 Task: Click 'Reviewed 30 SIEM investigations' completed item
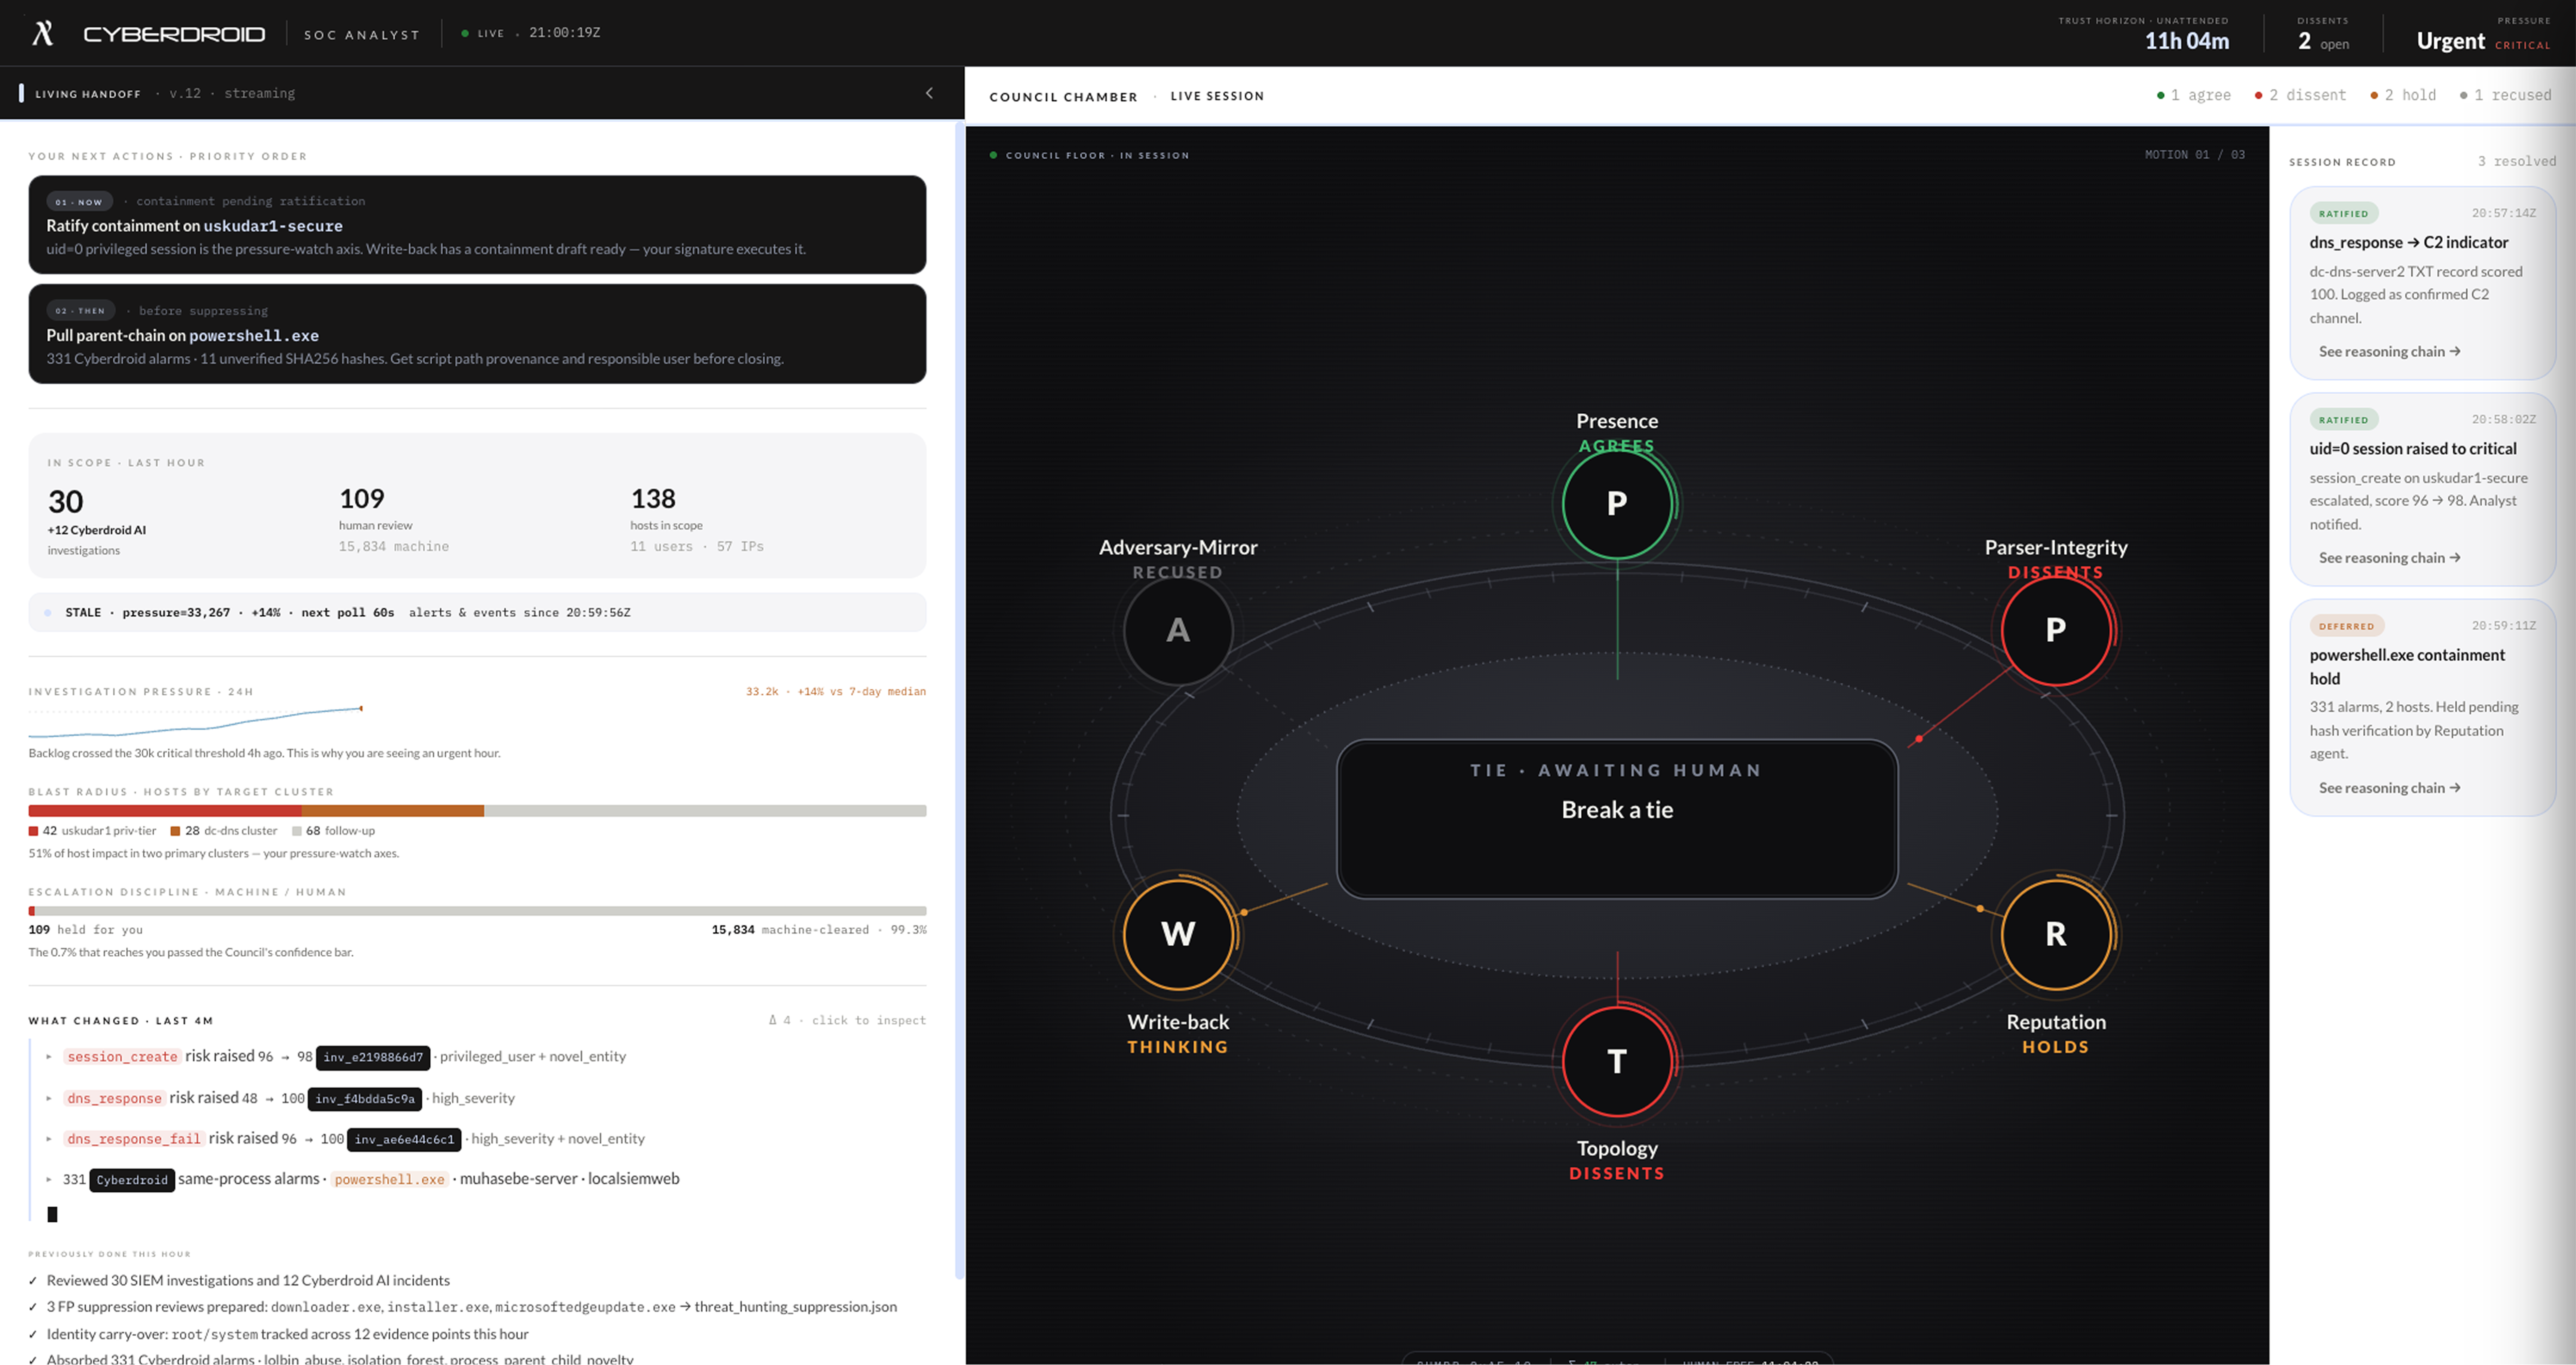pos(248,1281)
